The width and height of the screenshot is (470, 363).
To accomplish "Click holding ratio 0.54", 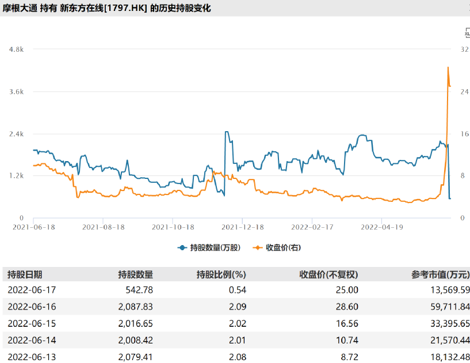I will tap(238, 290).
